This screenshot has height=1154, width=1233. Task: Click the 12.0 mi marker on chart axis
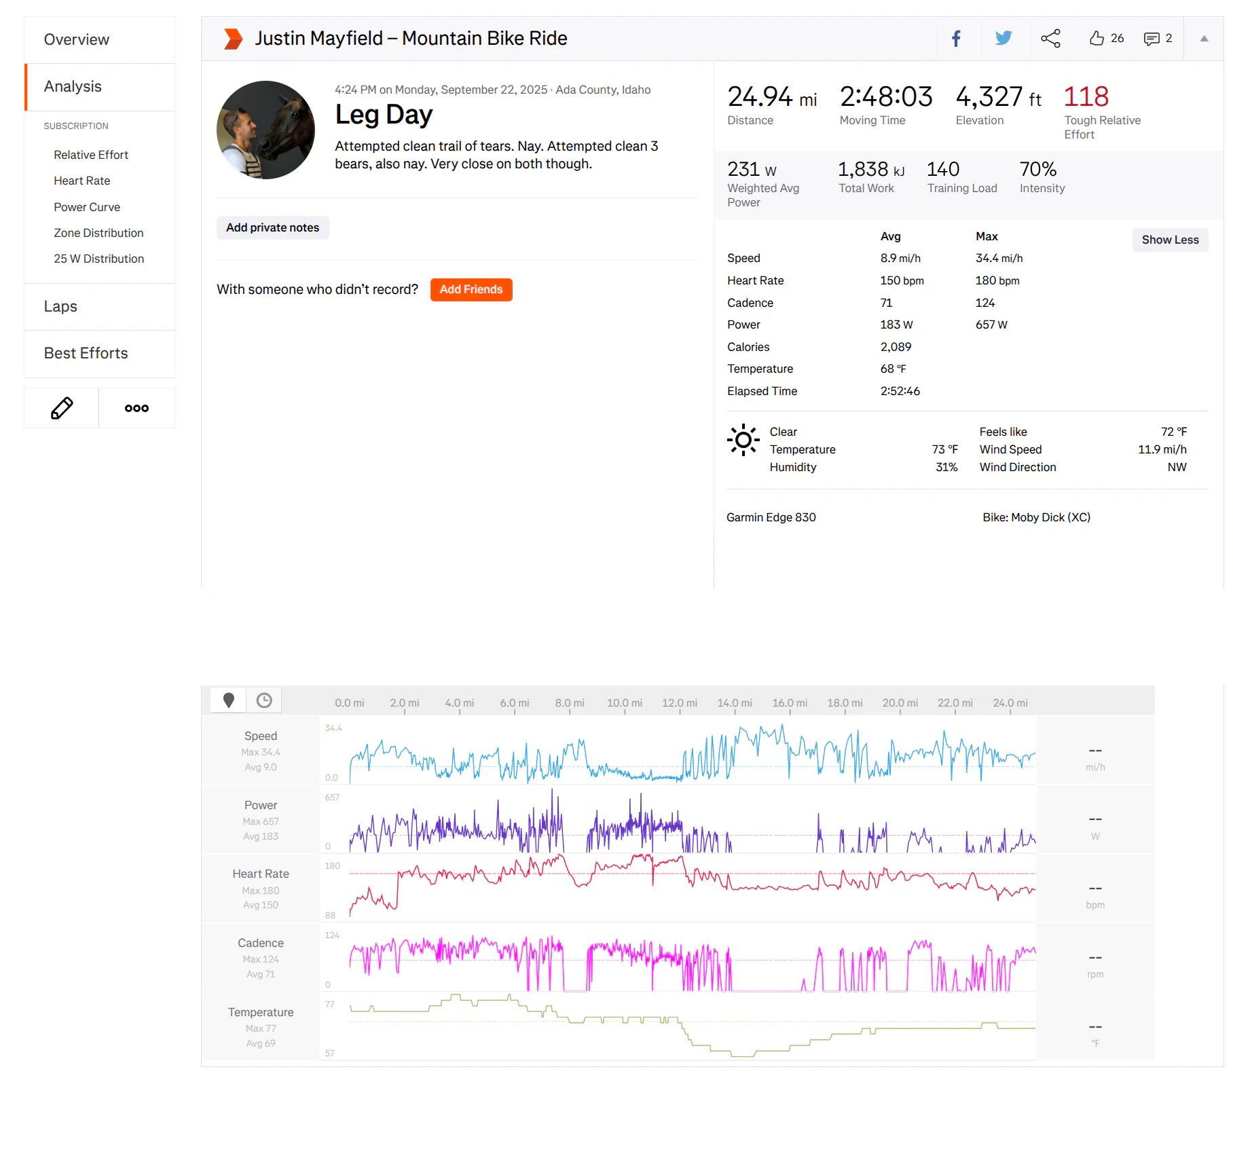click(679, 703)
